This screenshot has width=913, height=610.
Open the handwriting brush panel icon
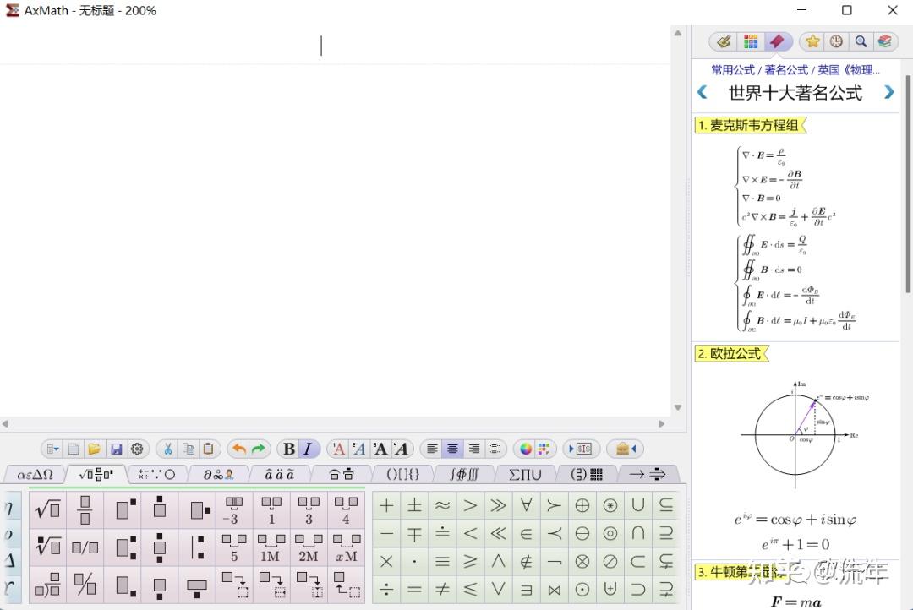click(x=723, y=41)
